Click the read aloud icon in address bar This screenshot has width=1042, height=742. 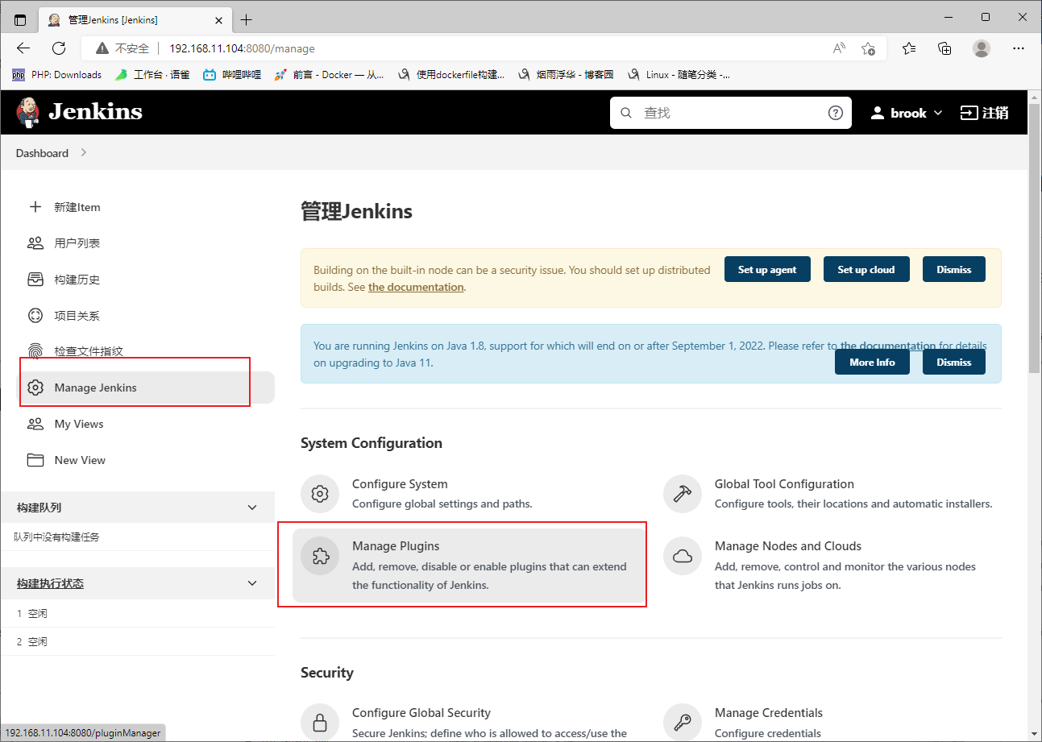point(839,48)
